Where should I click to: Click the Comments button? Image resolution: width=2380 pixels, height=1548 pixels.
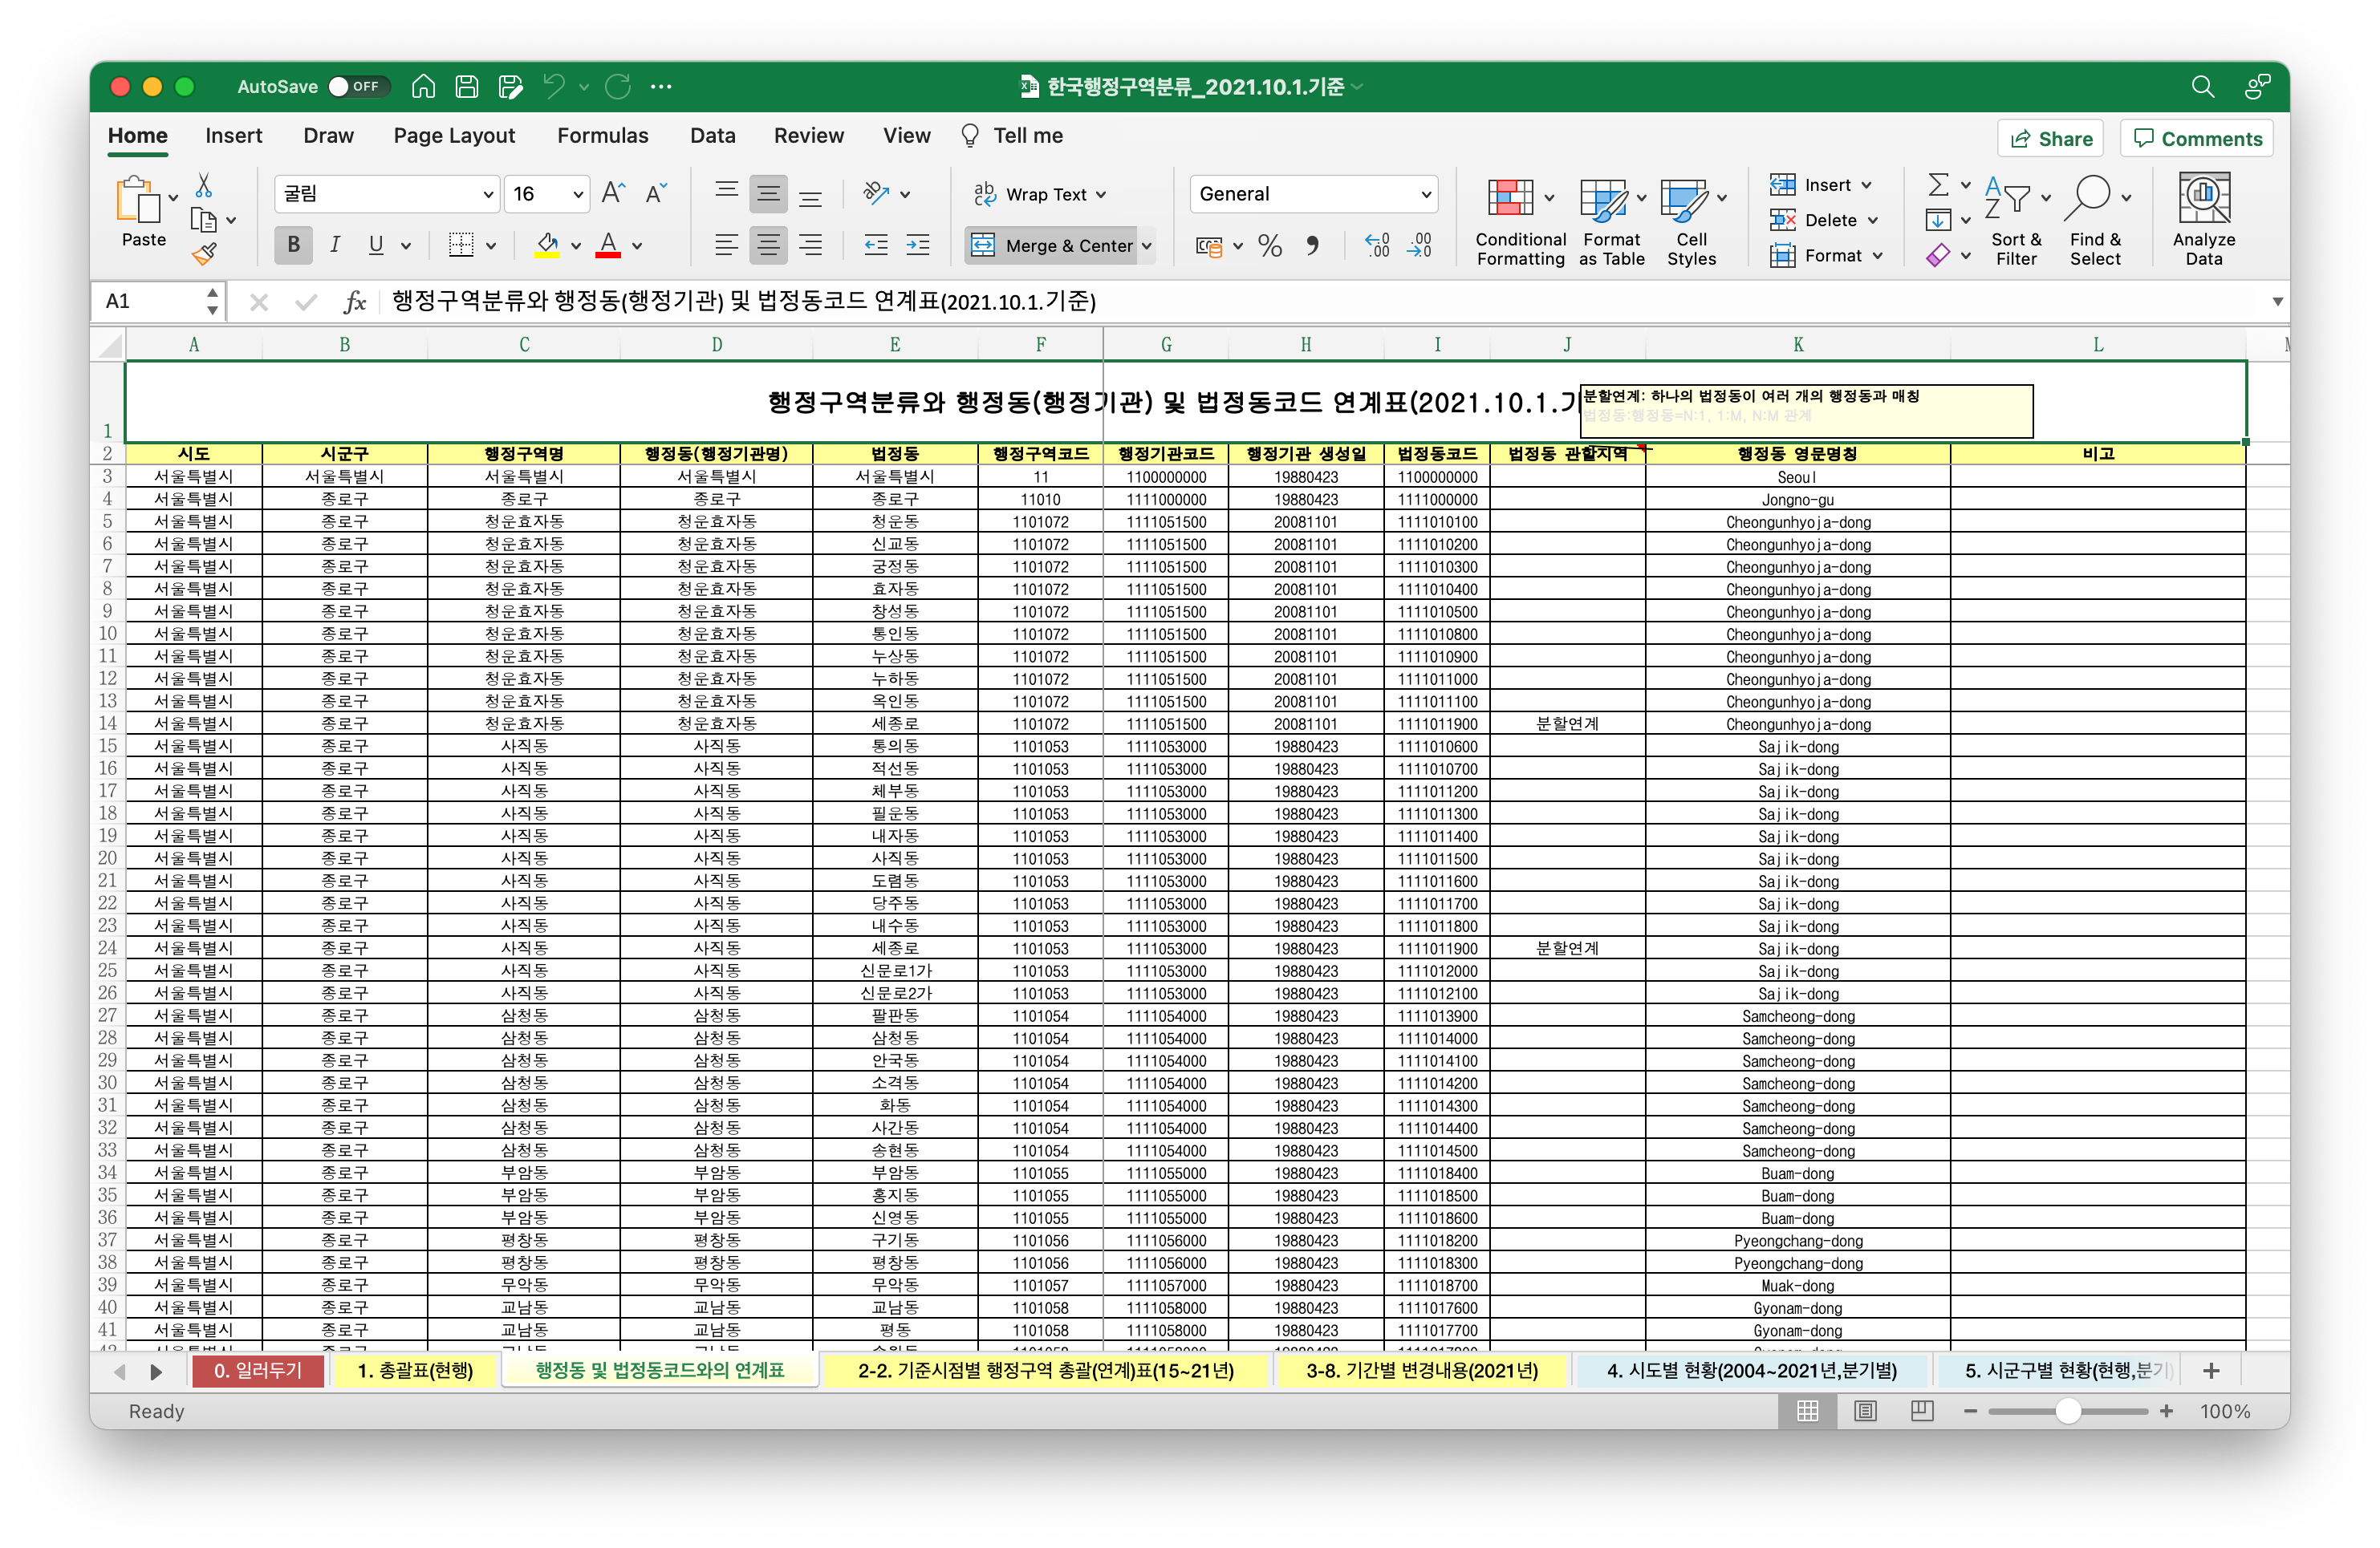[x=2197, y=139]
